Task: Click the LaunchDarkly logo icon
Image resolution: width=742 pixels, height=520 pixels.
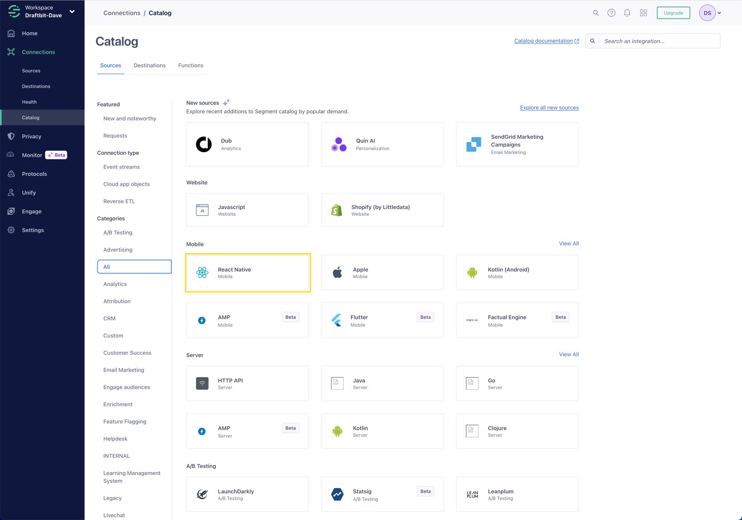Action: click(202, 495)
